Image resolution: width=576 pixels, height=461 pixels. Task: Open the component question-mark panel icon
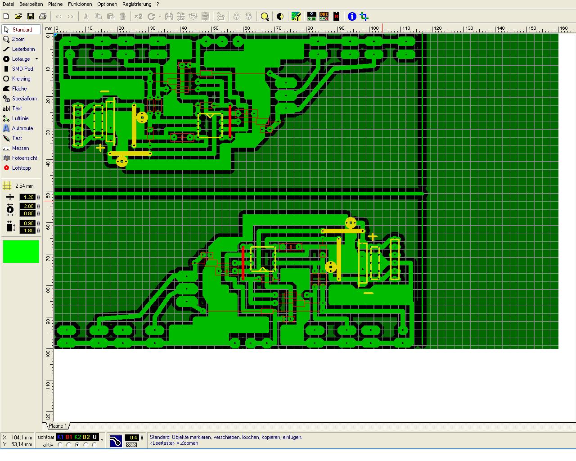(x=312, y=16)
